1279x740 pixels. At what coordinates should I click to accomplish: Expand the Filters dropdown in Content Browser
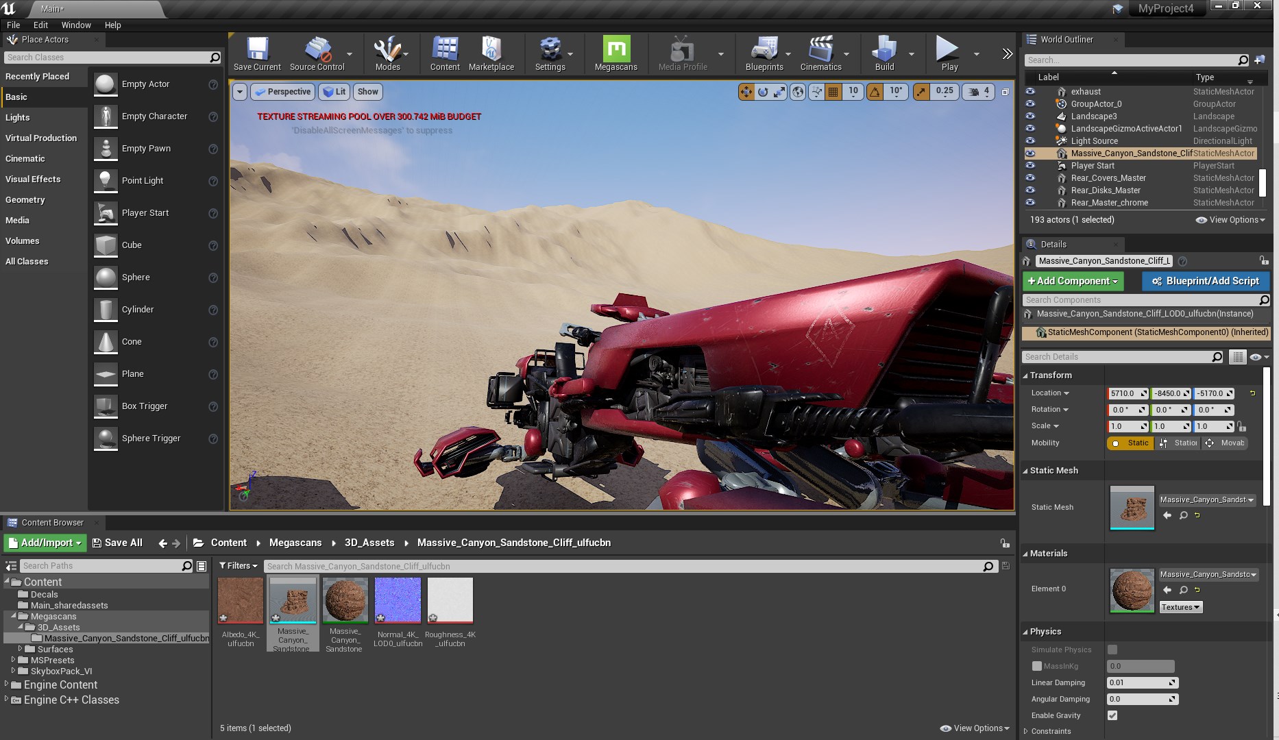238,566
